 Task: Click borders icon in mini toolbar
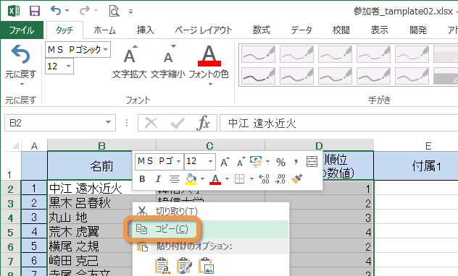pos(240,178)
